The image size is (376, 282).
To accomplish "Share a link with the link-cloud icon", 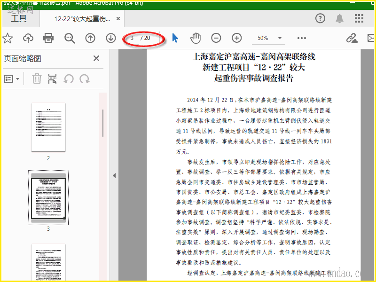I will [x=352, y=38].
